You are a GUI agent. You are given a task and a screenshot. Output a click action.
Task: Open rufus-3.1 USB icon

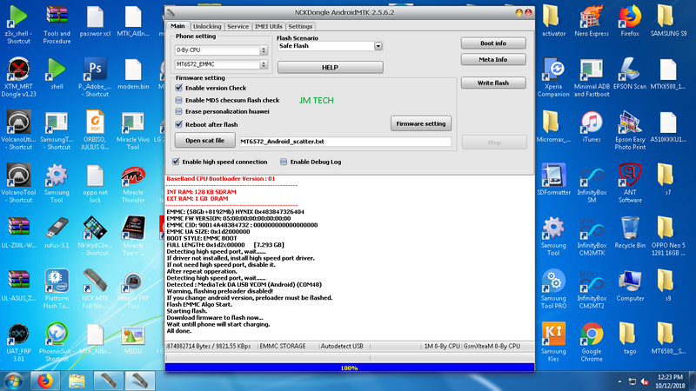coord(57,232)
